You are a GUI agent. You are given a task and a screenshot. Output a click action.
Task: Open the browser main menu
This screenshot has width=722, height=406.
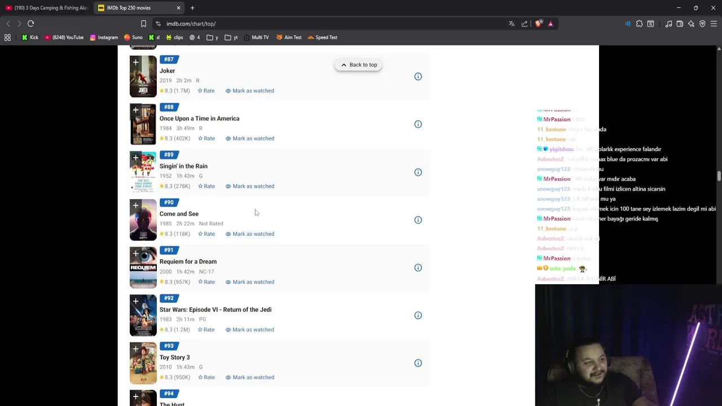tap(714, 24)
